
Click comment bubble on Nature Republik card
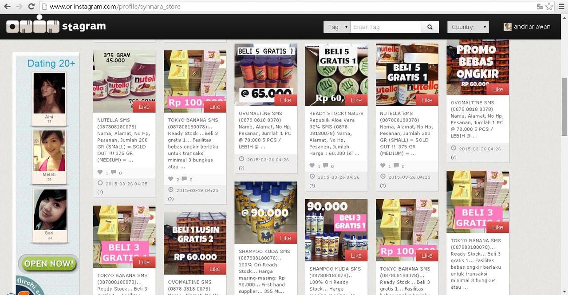(326, 166)
